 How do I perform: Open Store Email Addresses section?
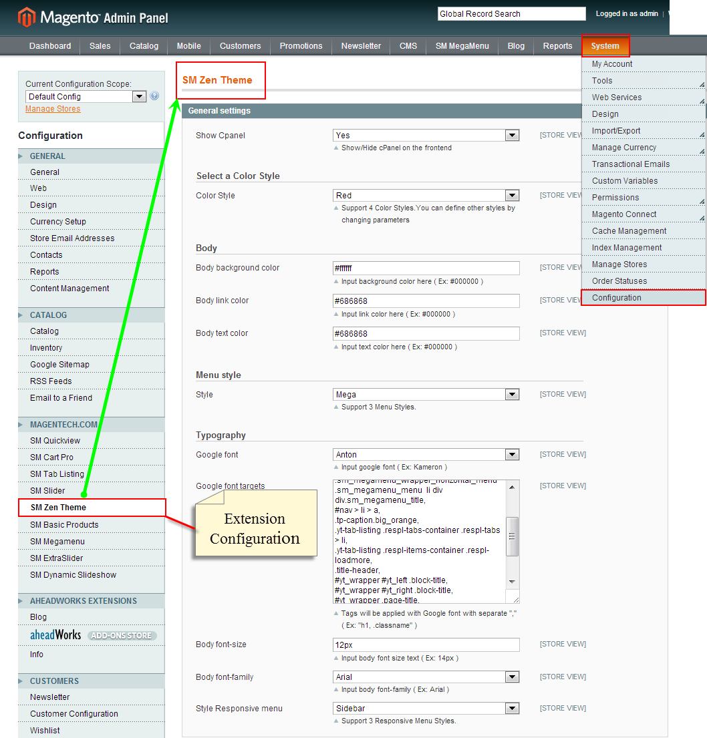coord(92,238)
